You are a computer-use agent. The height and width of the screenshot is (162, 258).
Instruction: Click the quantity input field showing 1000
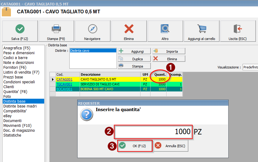click(x=153, y=132)
